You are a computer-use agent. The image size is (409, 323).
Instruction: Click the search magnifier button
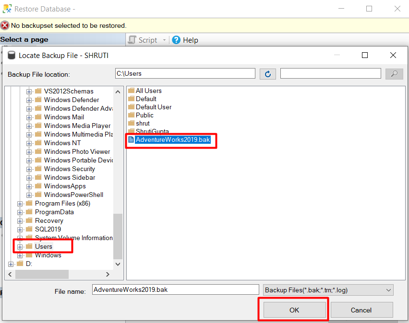[x=394, y=74]
